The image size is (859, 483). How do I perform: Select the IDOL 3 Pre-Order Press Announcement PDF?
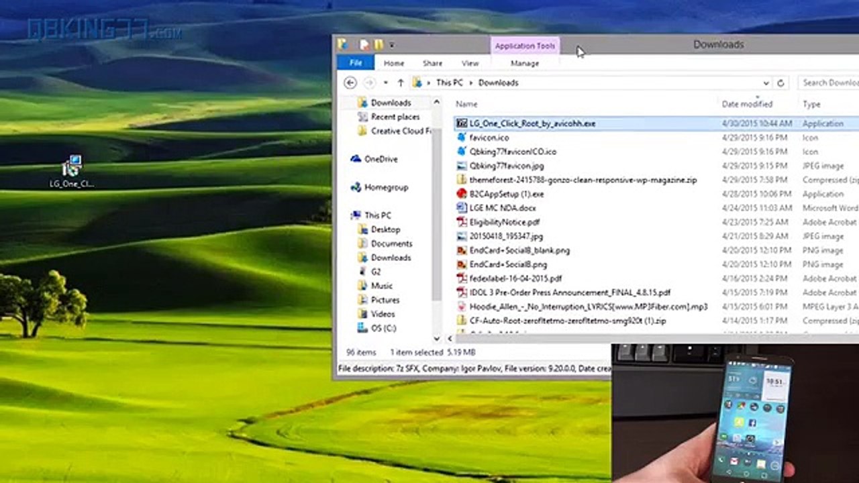tap(570, 292)
